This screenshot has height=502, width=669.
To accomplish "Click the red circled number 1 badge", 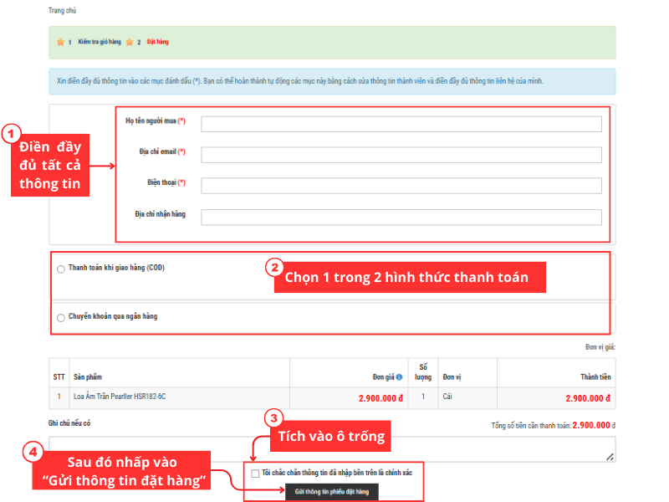I will (x=11, y=132).
